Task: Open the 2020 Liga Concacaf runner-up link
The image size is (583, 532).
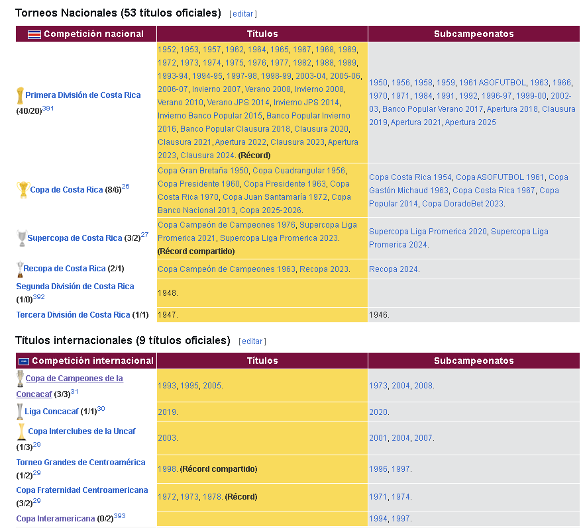Action: point(378,412)
